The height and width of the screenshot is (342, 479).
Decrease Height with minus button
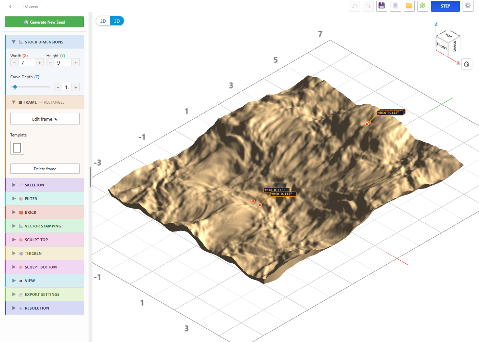pyautogui.click(x=50, y=63)
